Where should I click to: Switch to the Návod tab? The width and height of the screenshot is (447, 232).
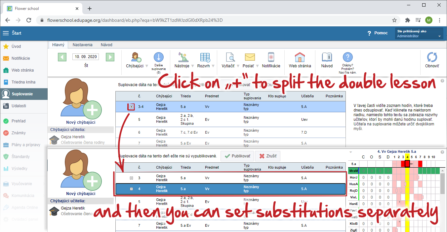(106, 45)
